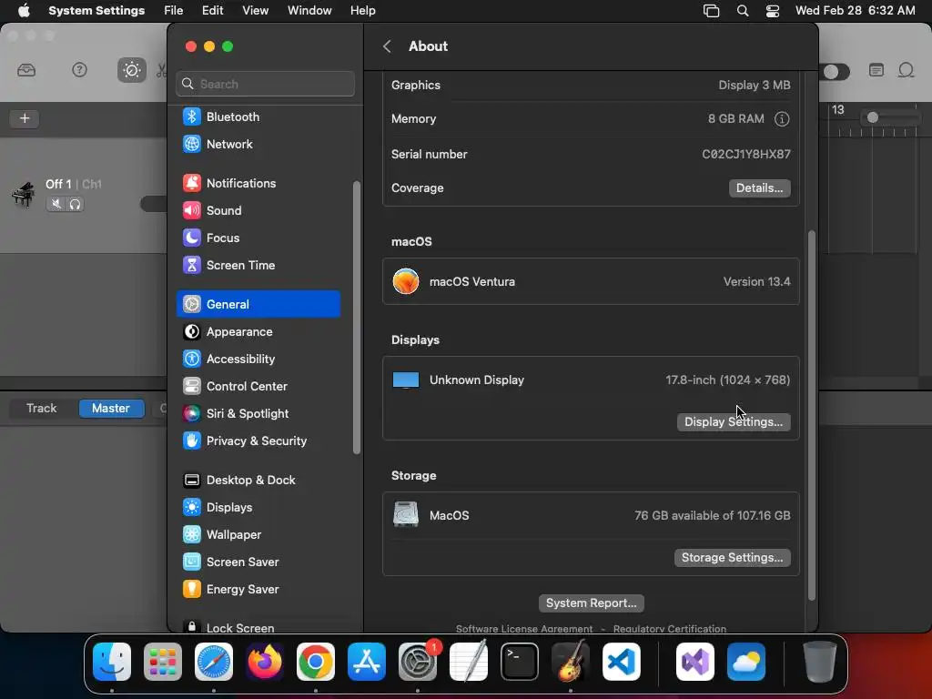Open Control Center in menu bar
Screen dimensions: 932x699
coord(772,11)
